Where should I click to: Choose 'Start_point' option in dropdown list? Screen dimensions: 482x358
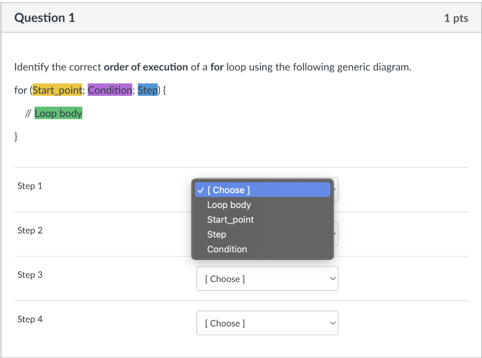tap(230, 219)
